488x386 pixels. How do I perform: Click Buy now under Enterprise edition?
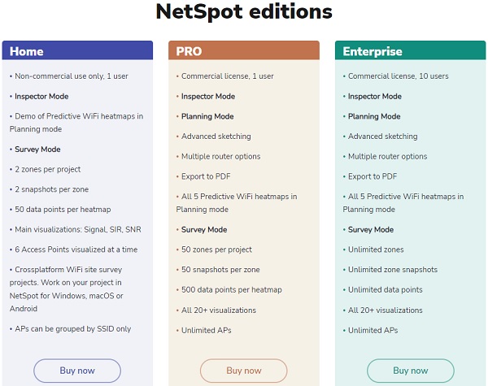click(411, 371)
